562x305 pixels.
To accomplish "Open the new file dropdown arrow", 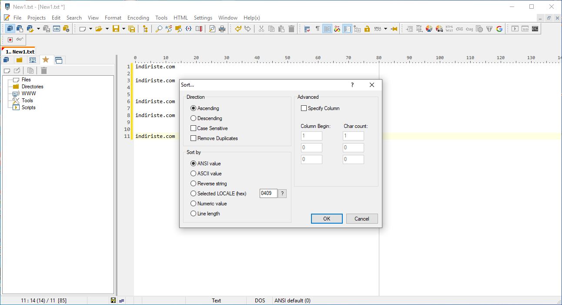I will click(x=90, y=29).
